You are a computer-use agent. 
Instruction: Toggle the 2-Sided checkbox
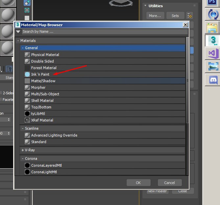pyautogui.click(x=1, y=93)
